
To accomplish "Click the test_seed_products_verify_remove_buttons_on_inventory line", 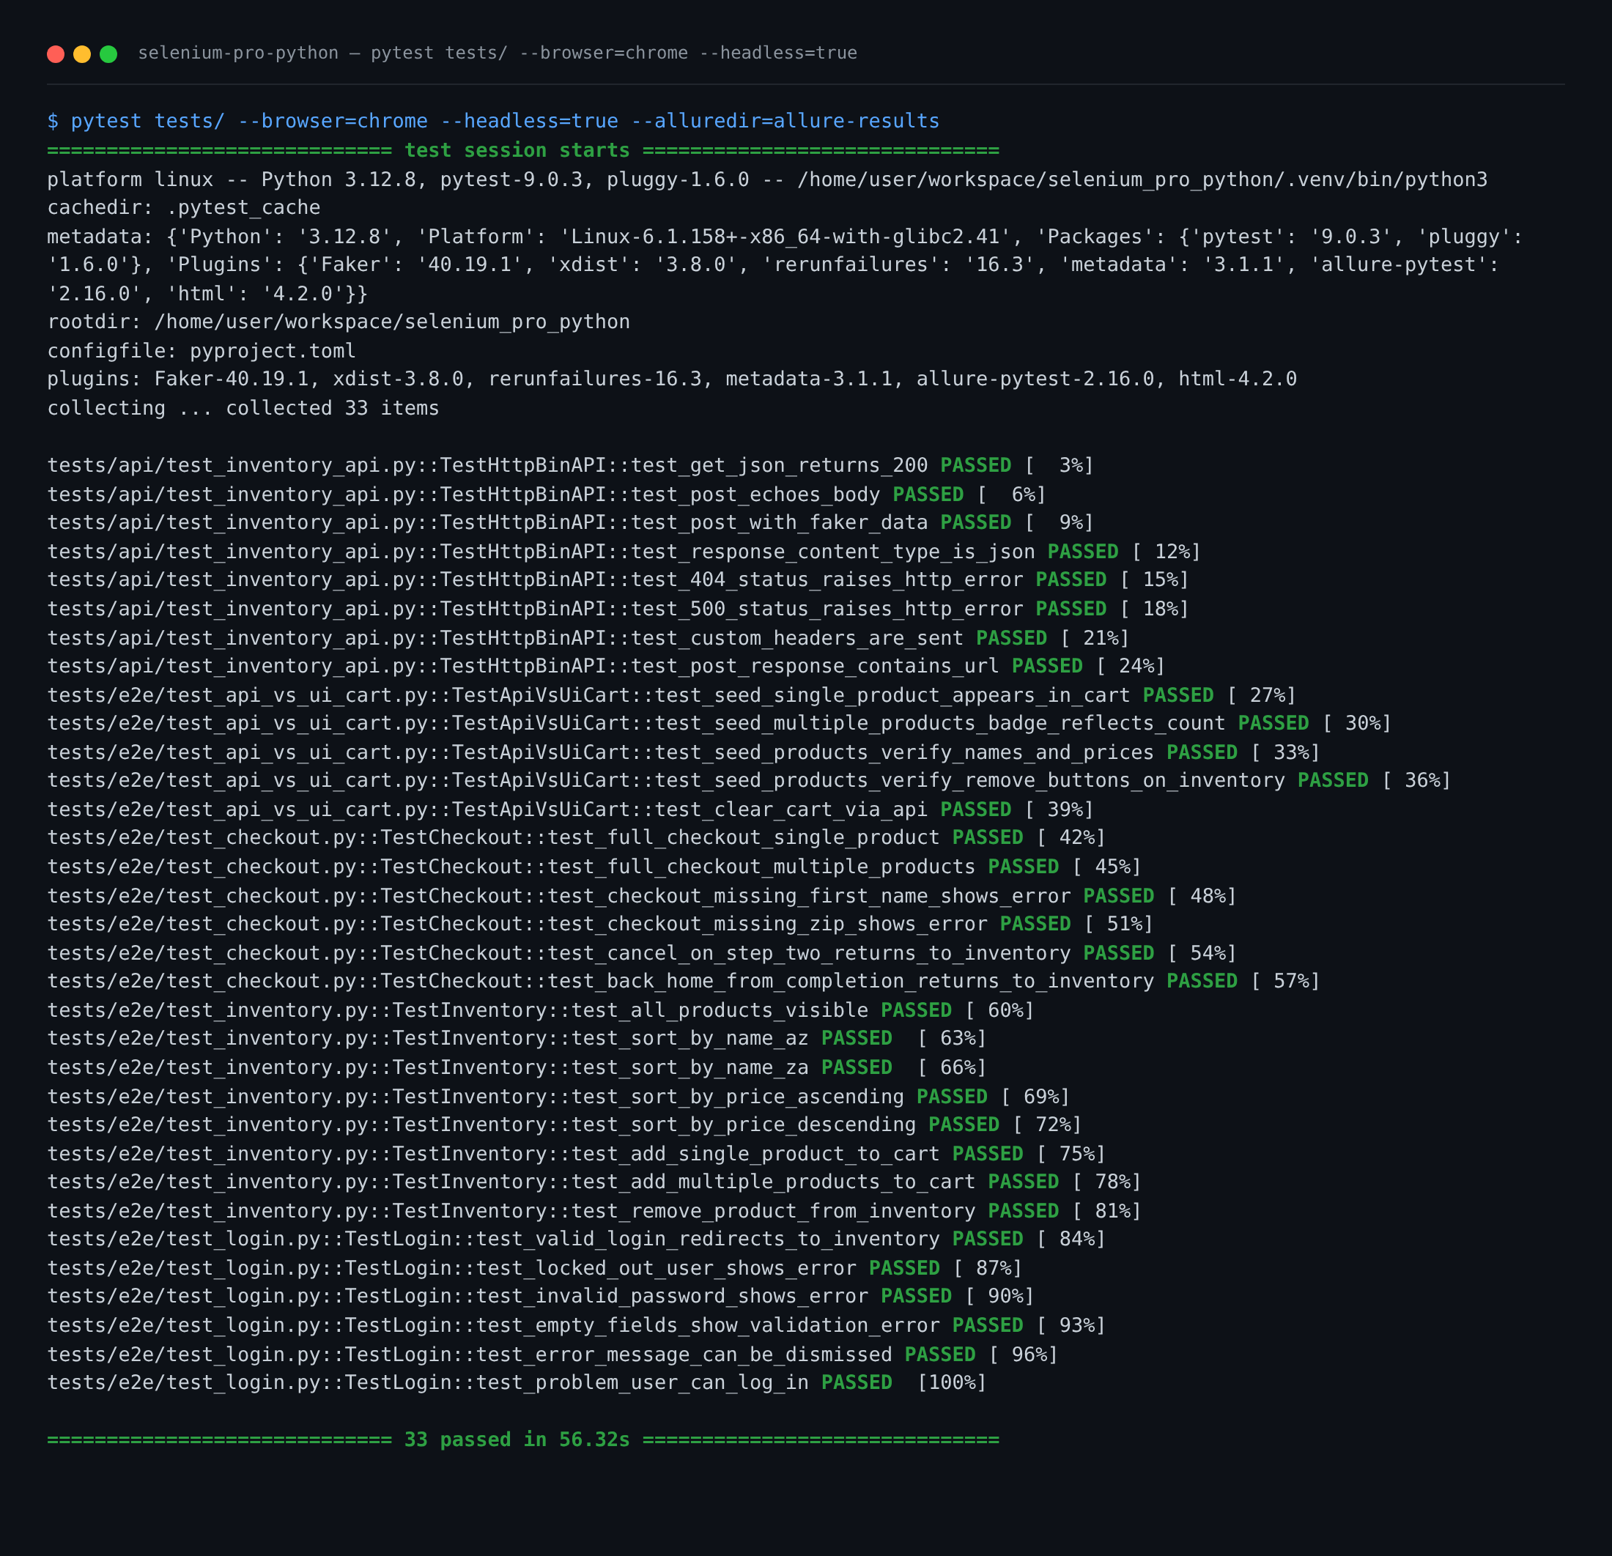I will pyautogui.click(x=750, y=780).
